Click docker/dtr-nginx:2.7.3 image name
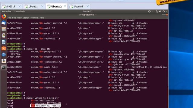The height and width of the screenshot is (108, 193). (x=44, y=67)
